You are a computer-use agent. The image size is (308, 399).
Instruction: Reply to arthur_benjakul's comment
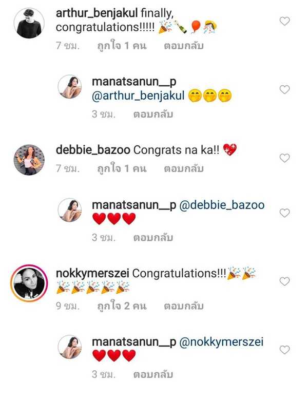click(x=184, y=46)
